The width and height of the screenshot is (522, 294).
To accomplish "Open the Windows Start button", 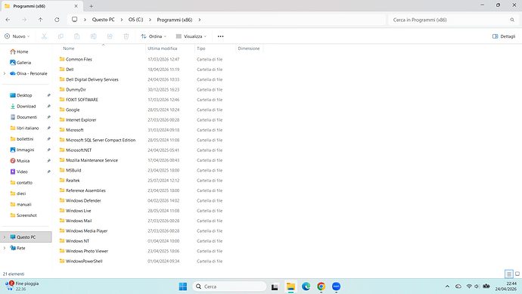I will (183, 286).
